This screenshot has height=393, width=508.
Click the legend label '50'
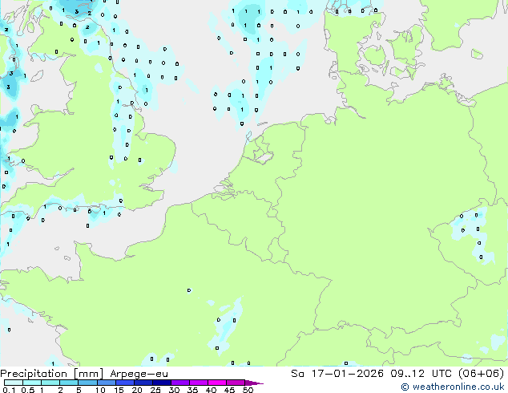click(248, 390)
